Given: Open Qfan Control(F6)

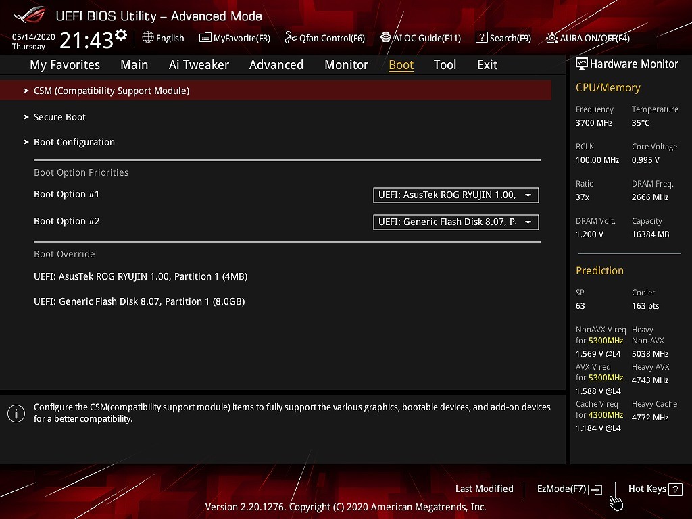Looking at the screenshot, I should 325,38.
